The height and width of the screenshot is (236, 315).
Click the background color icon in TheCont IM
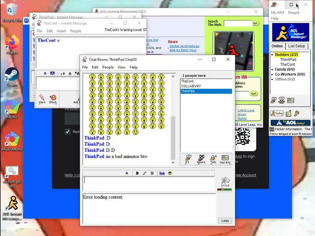[52, 73]
